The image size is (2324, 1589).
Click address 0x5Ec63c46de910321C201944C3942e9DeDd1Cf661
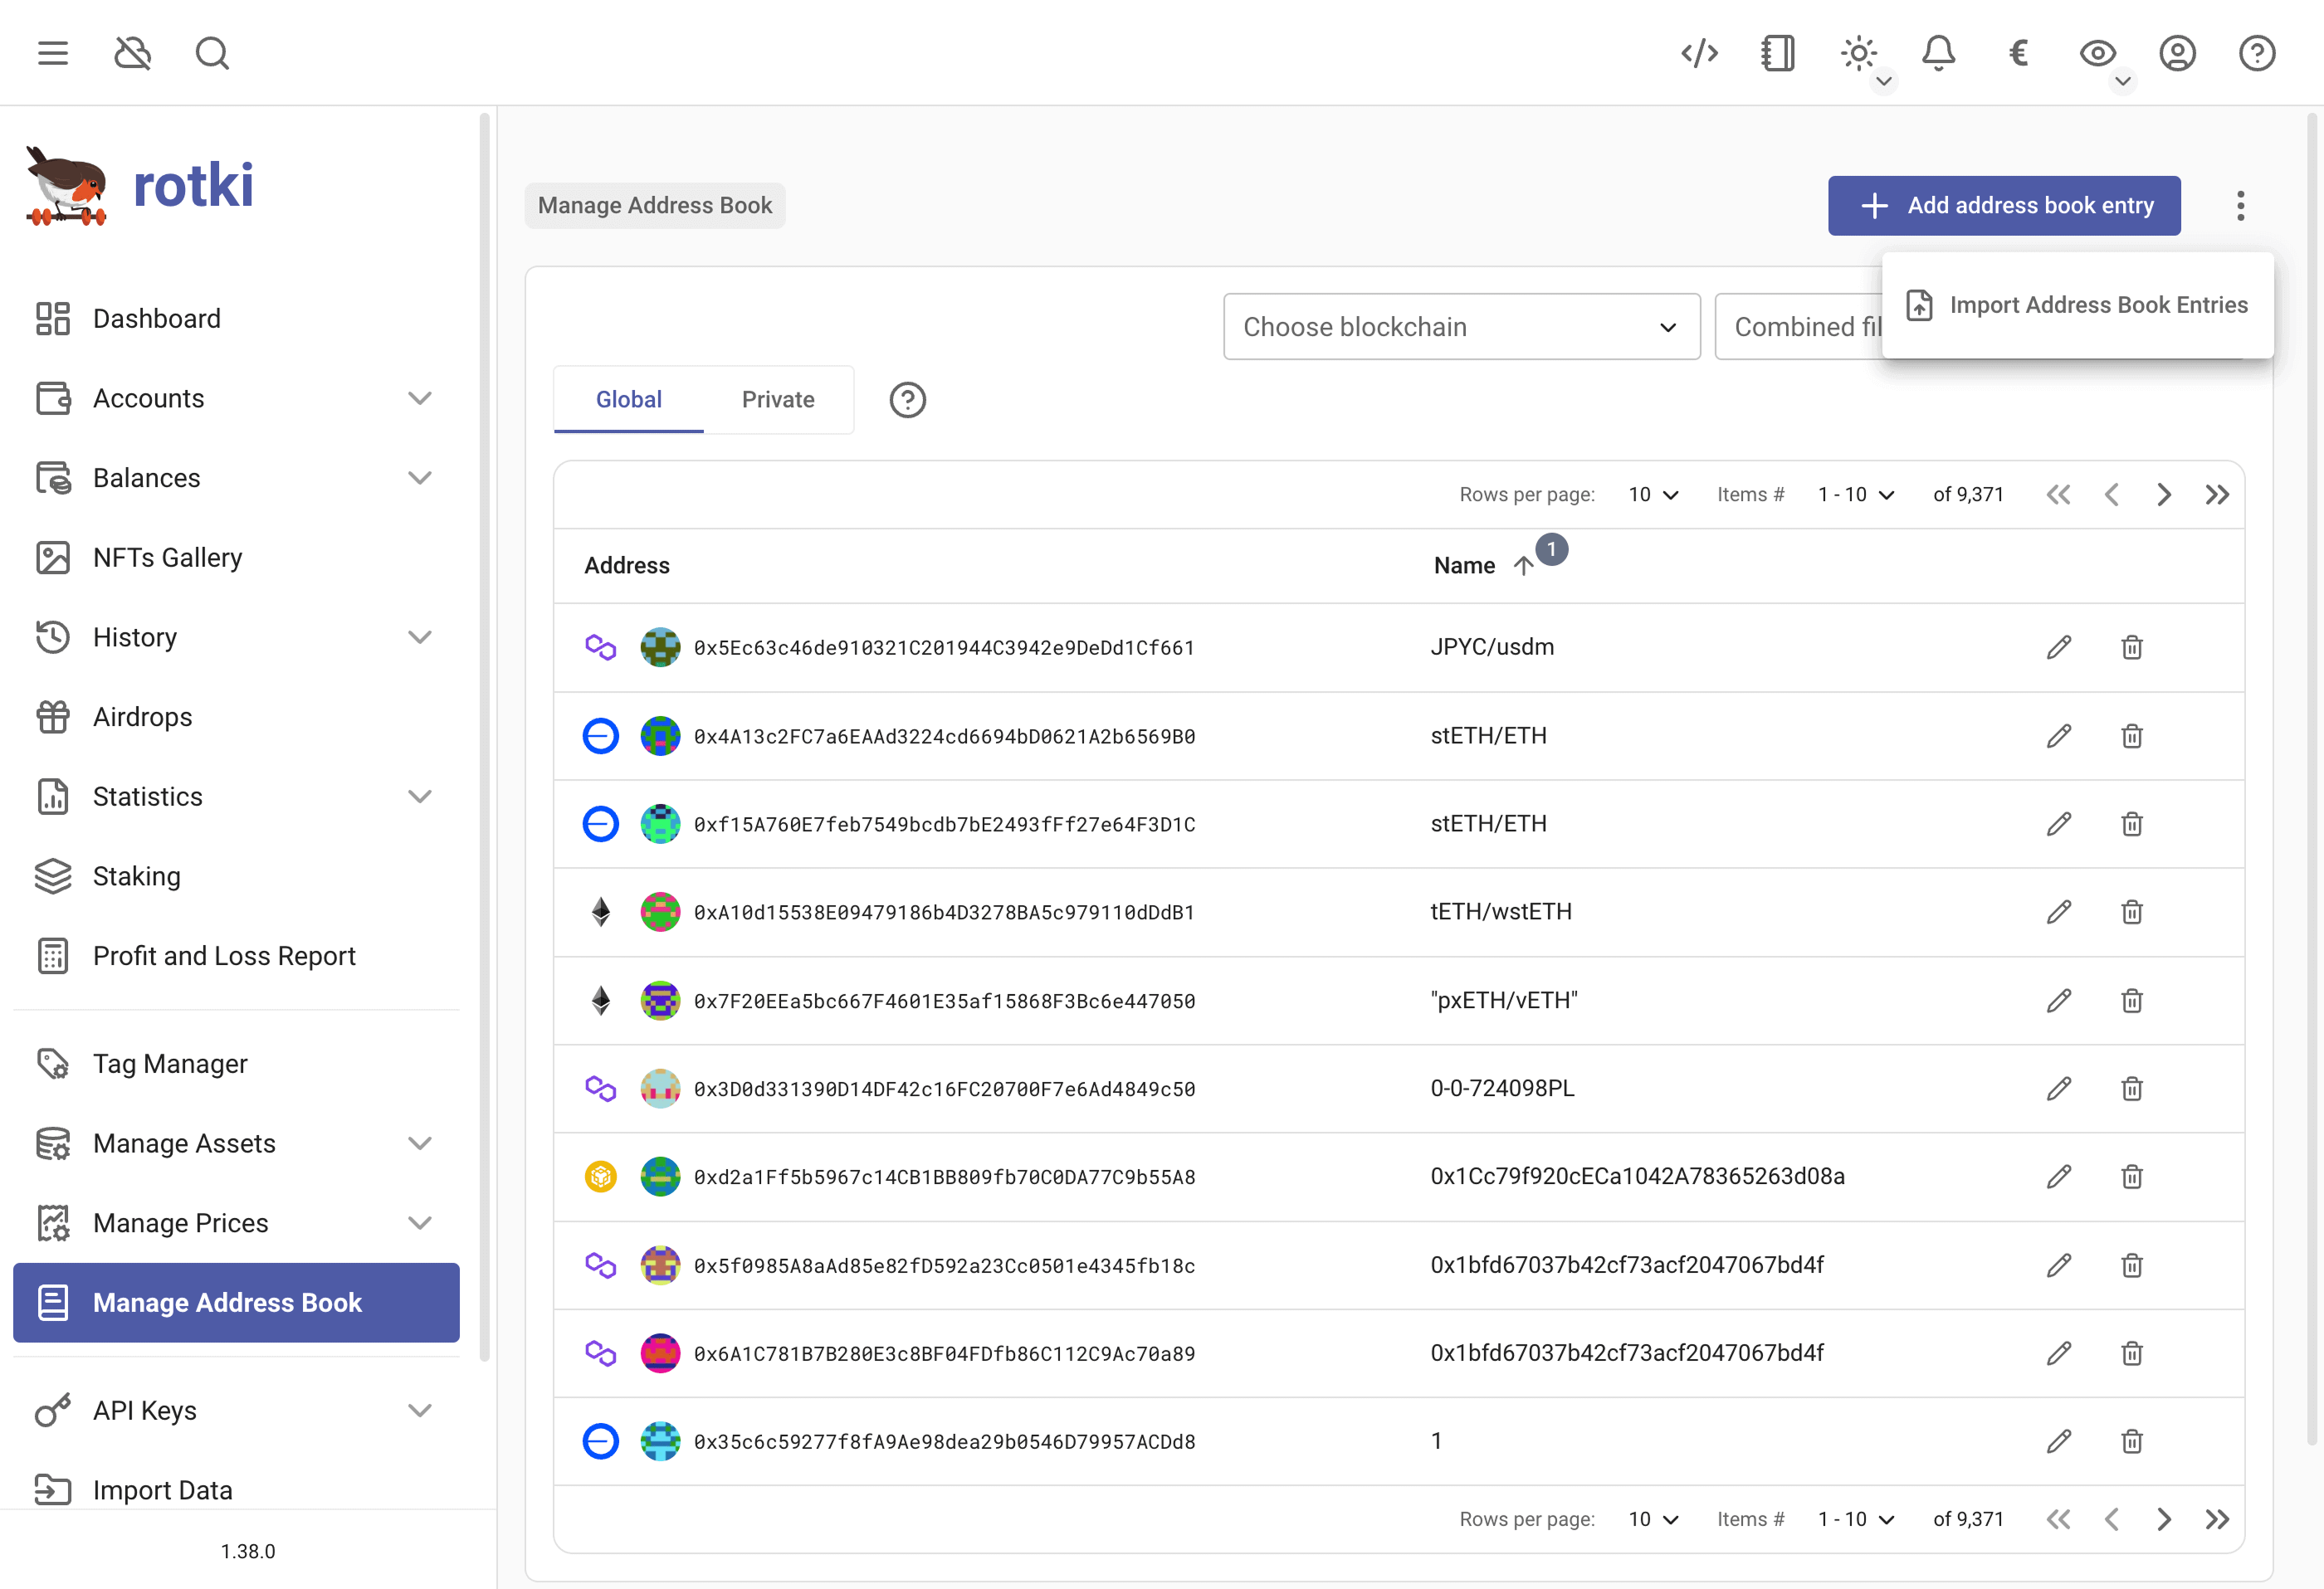(944, 648)
